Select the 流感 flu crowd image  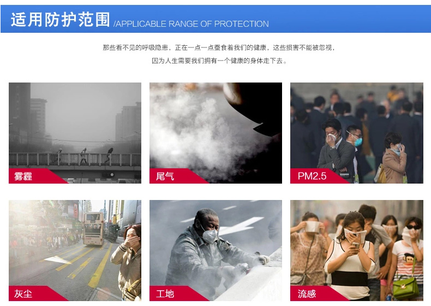click(x=357, y=250)
